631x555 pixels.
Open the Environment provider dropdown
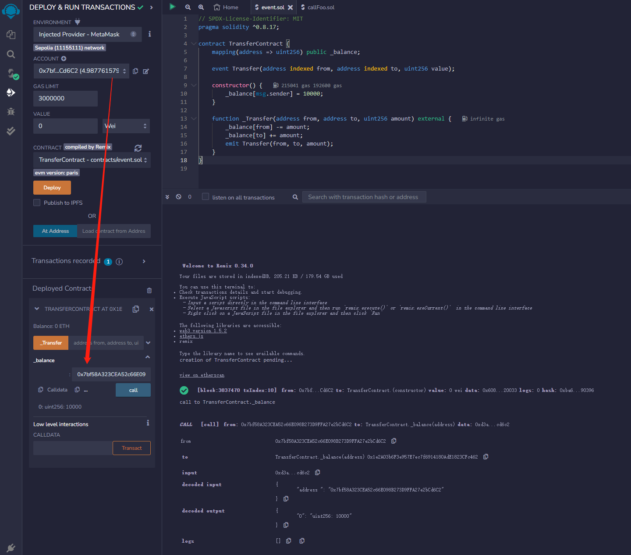87,34
